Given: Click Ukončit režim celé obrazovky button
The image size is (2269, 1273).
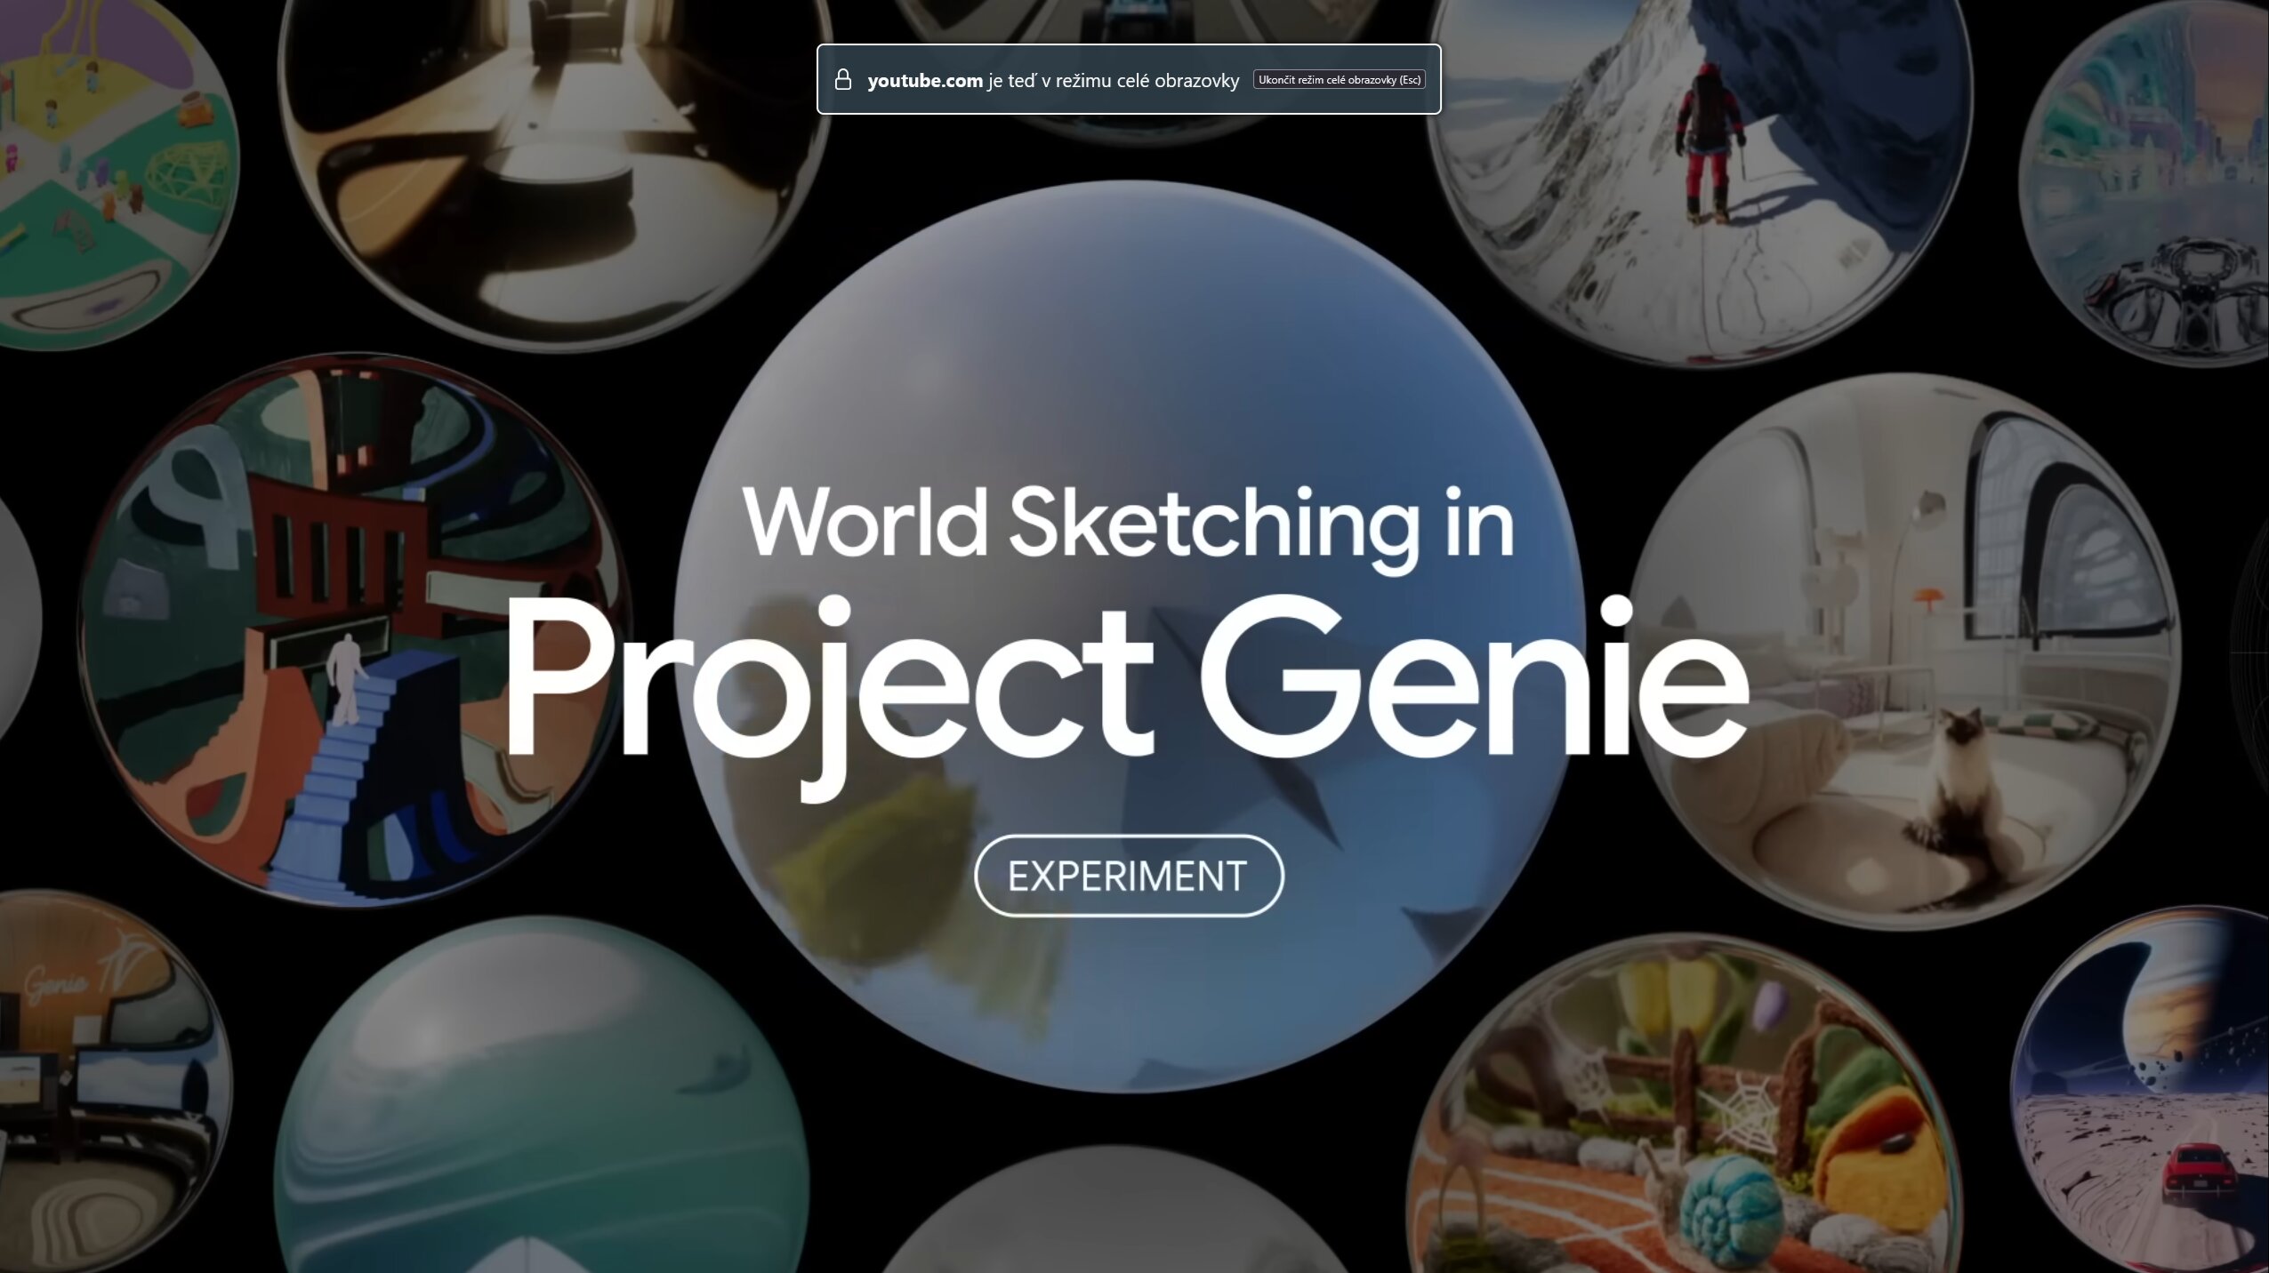Looking at the screenshot, I should [1340, 79].
